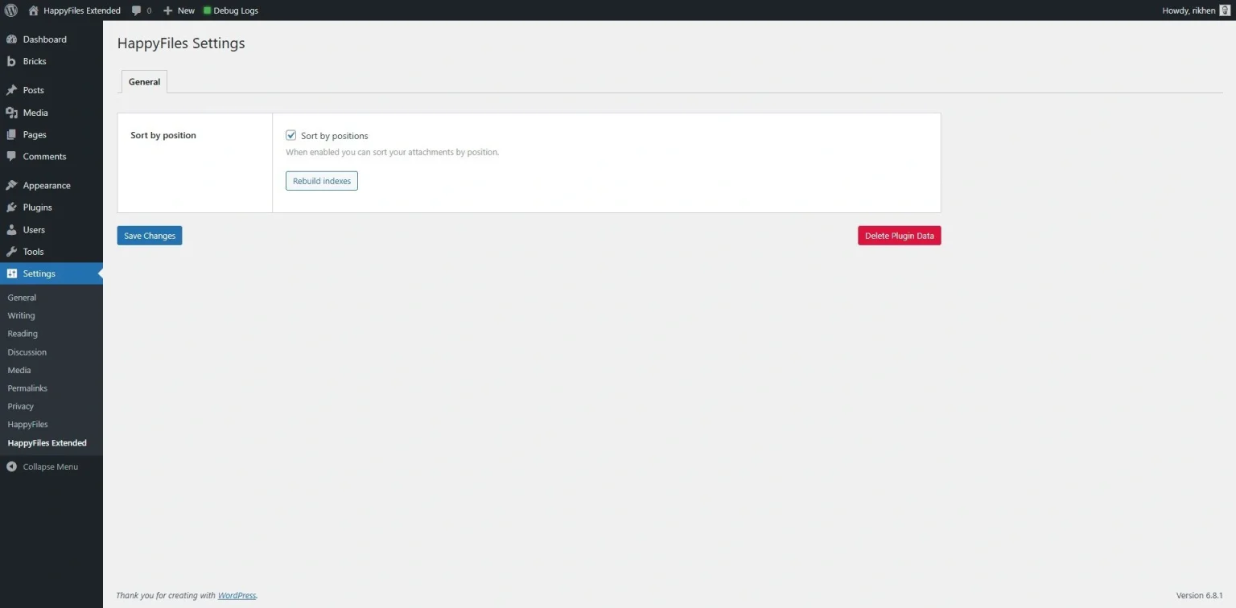Click the WordPress logo icon
This screenshot has width=1236, height=608.
coord(11,10)
